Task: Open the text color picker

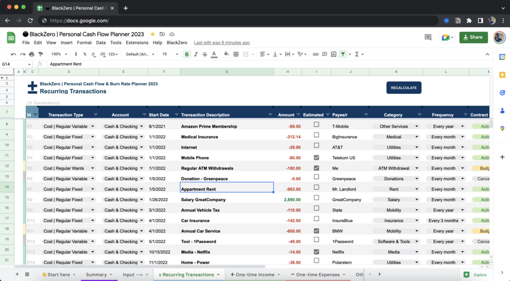Action: click(214, 54)
